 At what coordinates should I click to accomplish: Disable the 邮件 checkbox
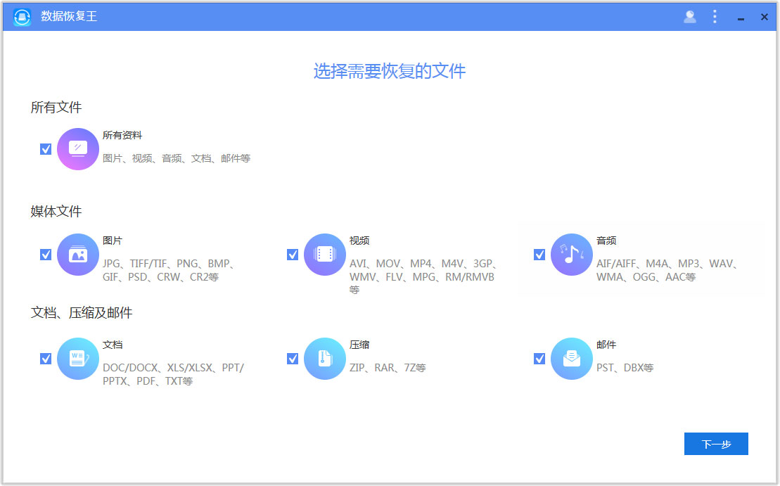(539, 358)
